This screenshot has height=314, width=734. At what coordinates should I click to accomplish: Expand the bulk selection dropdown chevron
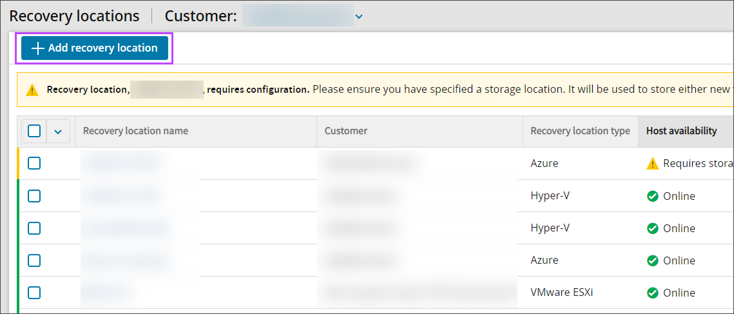(x=58, y=132)
